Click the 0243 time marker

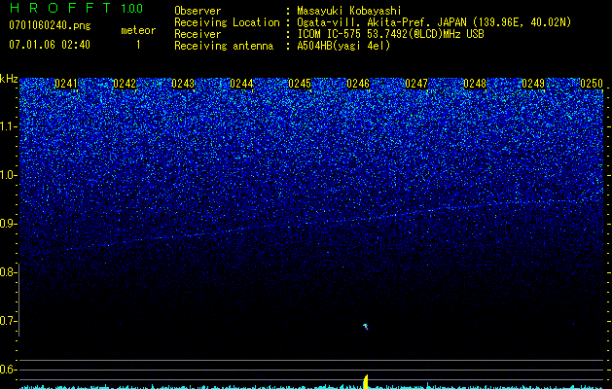183,84
